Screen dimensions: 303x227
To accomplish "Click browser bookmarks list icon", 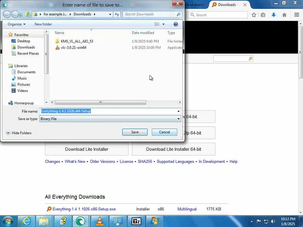I will [263, 15].
